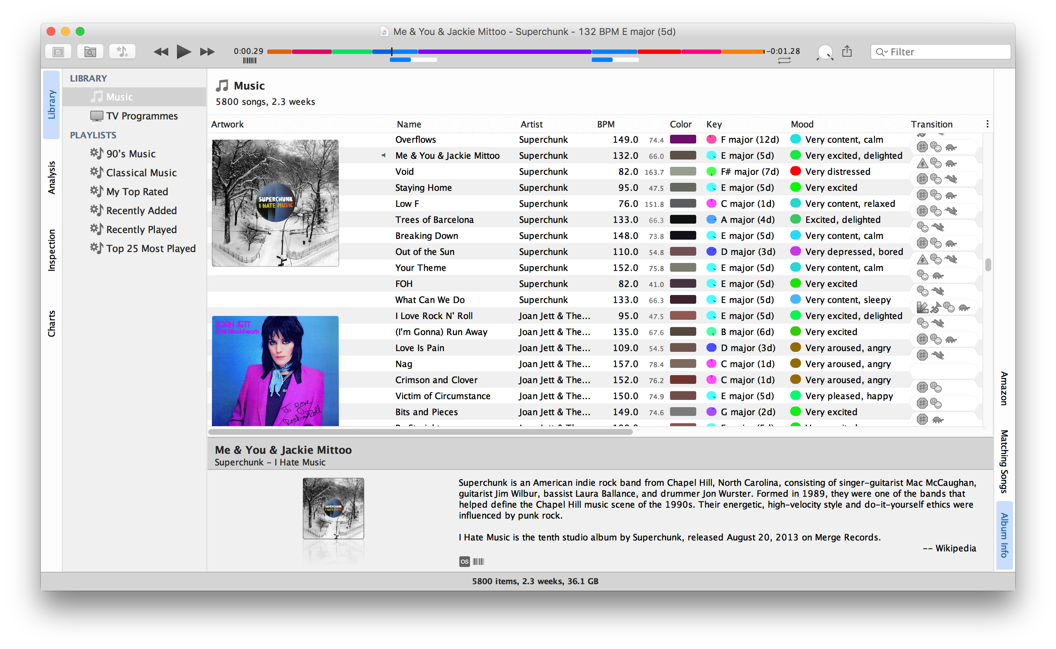Click the G major key icon, Bits and Pieces

click(x=711, y=412)
